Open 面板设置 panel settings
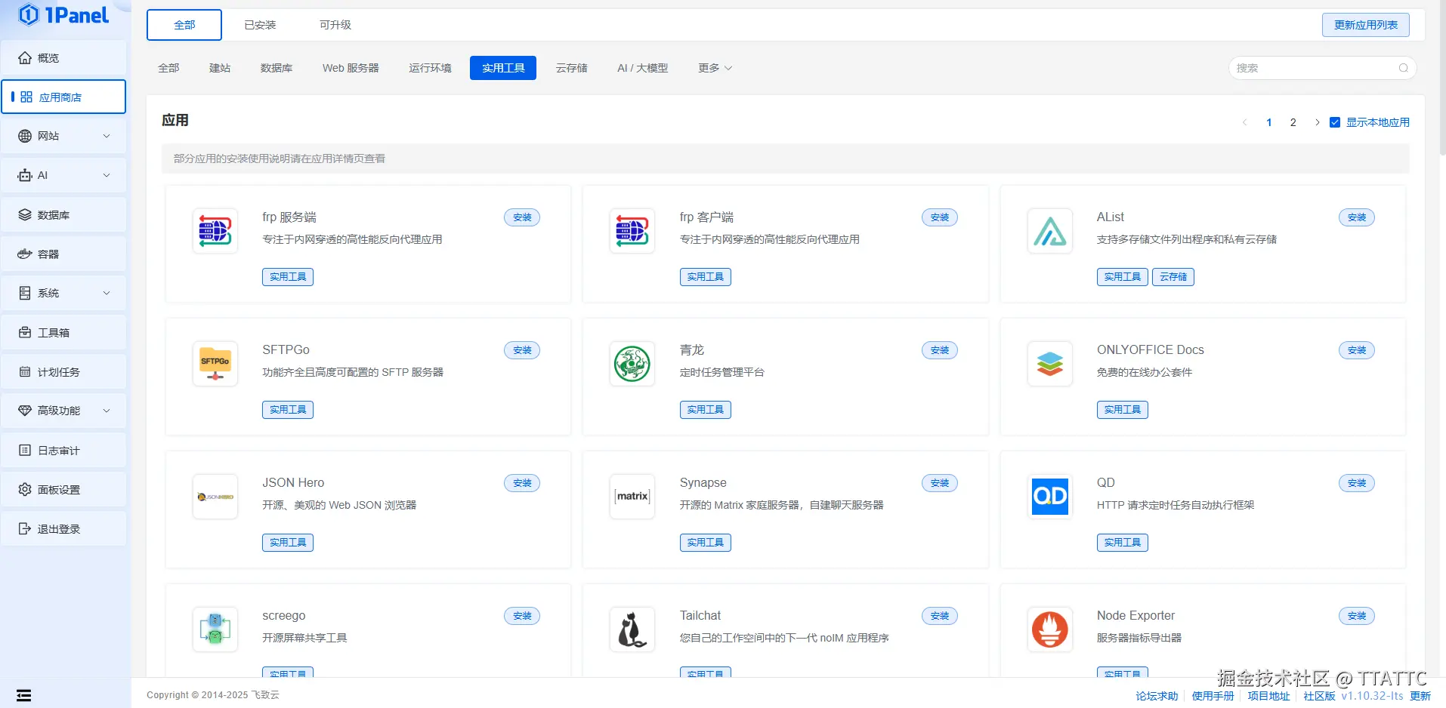This screenshot has height=708, width=1446. coord(63,490)
